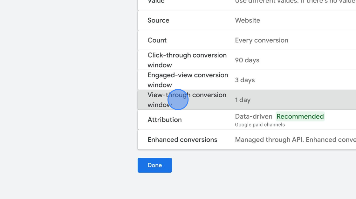
Task: Select the '90 days' value
Action: pos(247,60)
